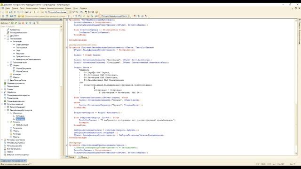Expand the РегистрСведений1 node
This screenshot has height=169, width=301.
(5, 107)
